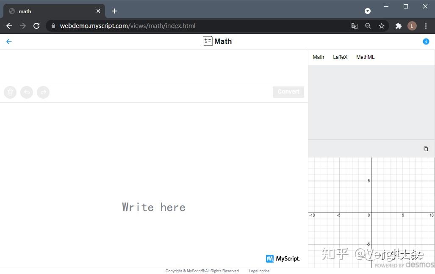Screen dimensions: 435x274
Task: Open Chrome's three-dot menu
Action: [426, 26]
